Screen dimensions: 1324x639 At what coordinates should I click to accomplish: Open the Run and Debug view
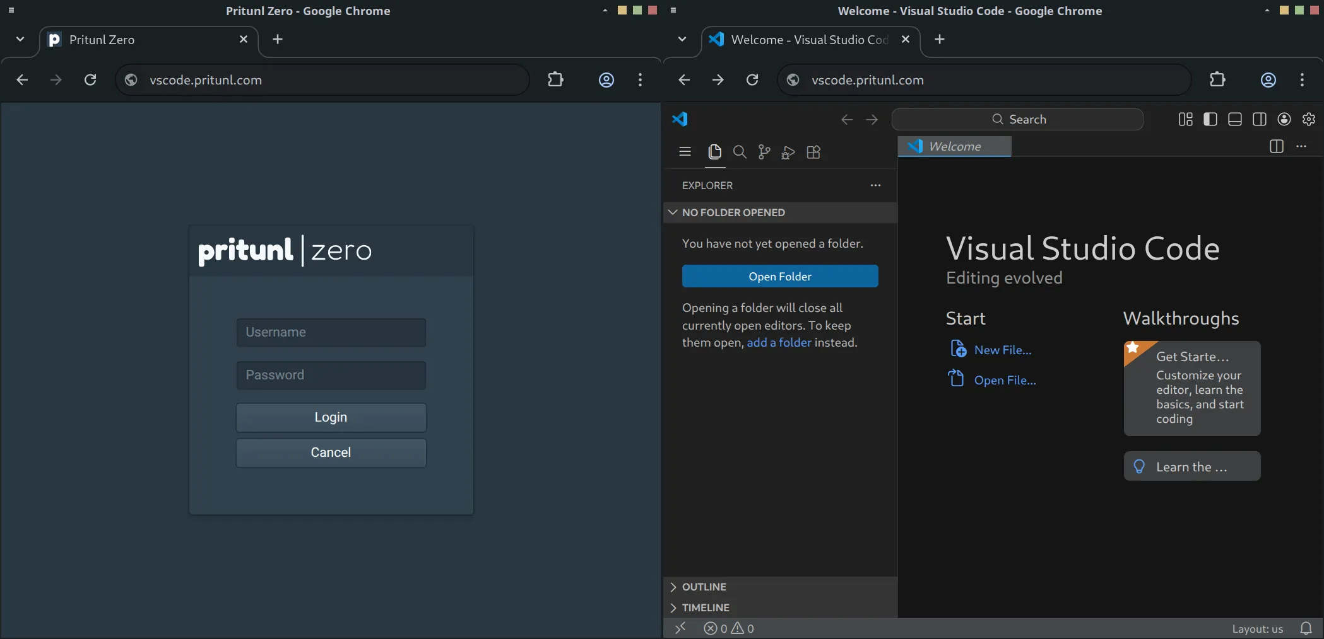[x=788, y=152]
